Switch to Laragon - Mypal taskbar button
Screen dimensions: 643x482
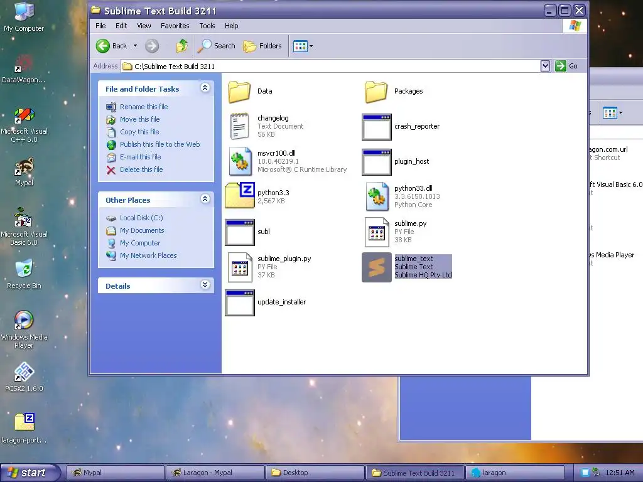click(x=215, y=473)
